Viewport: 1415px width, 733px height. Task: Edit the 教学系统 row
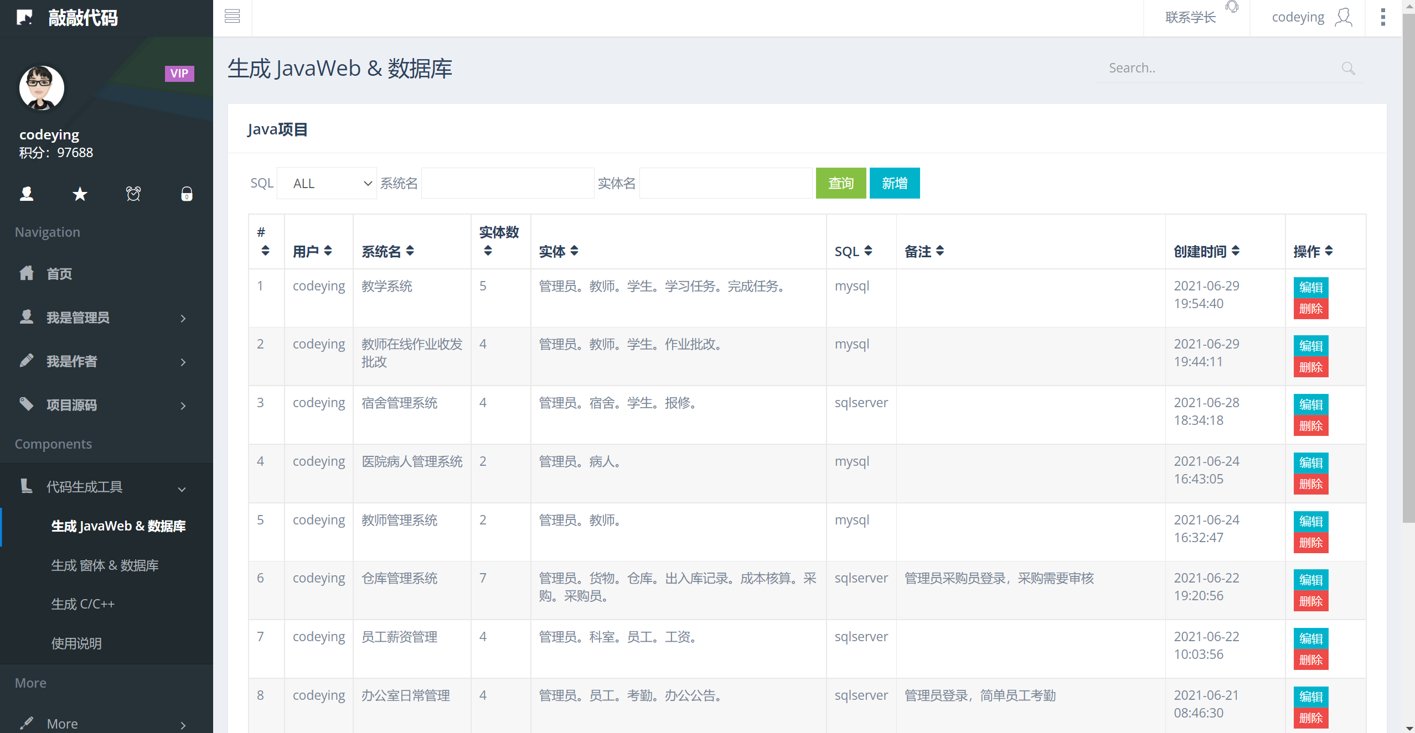(x=1311, y=287)
